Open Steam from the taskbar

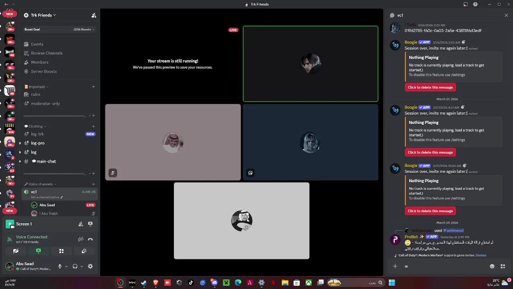(x=144, y=283)
